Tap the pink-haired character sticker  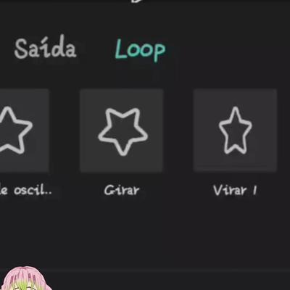pyautogui.click(x=26, y=278)
